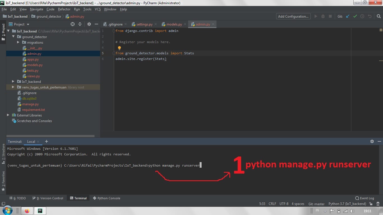The image size is (383, 215).
Task: Click the locate file crosshair icon in Project panel
Action: pos(73,24)
